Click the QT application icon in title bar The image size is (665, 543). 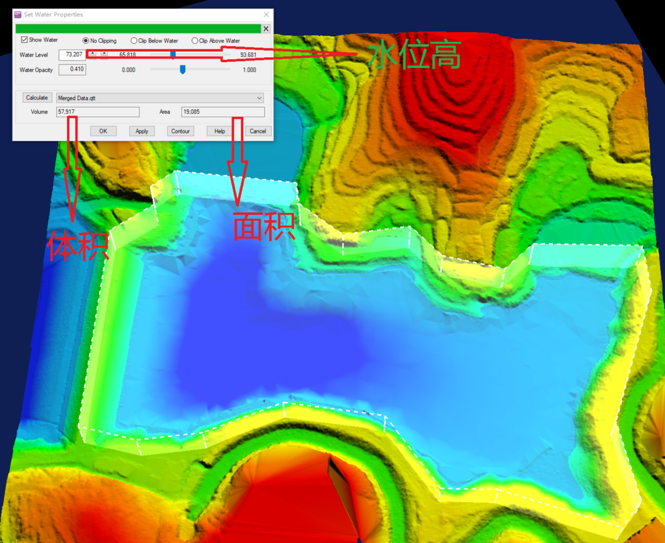tap(18, 14)
